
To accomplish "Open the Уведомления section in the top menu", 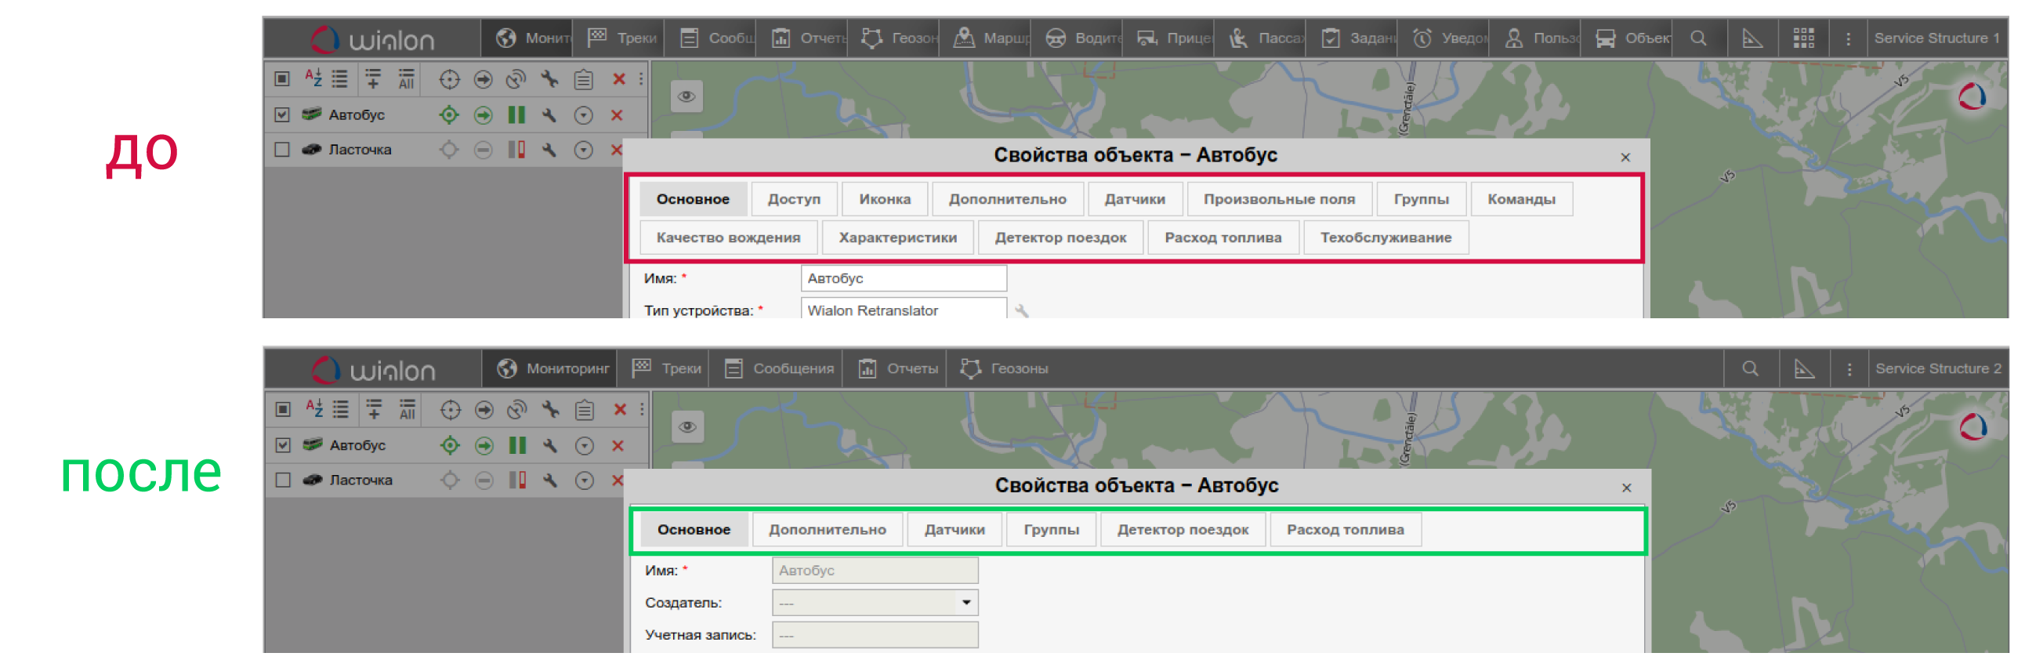I will coord(1450,38).
